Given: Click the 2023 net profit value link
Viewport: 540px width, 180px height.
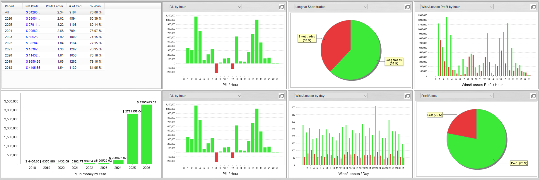Looking at the screenshot, I should pyautogui.click(x=33, y=37).
